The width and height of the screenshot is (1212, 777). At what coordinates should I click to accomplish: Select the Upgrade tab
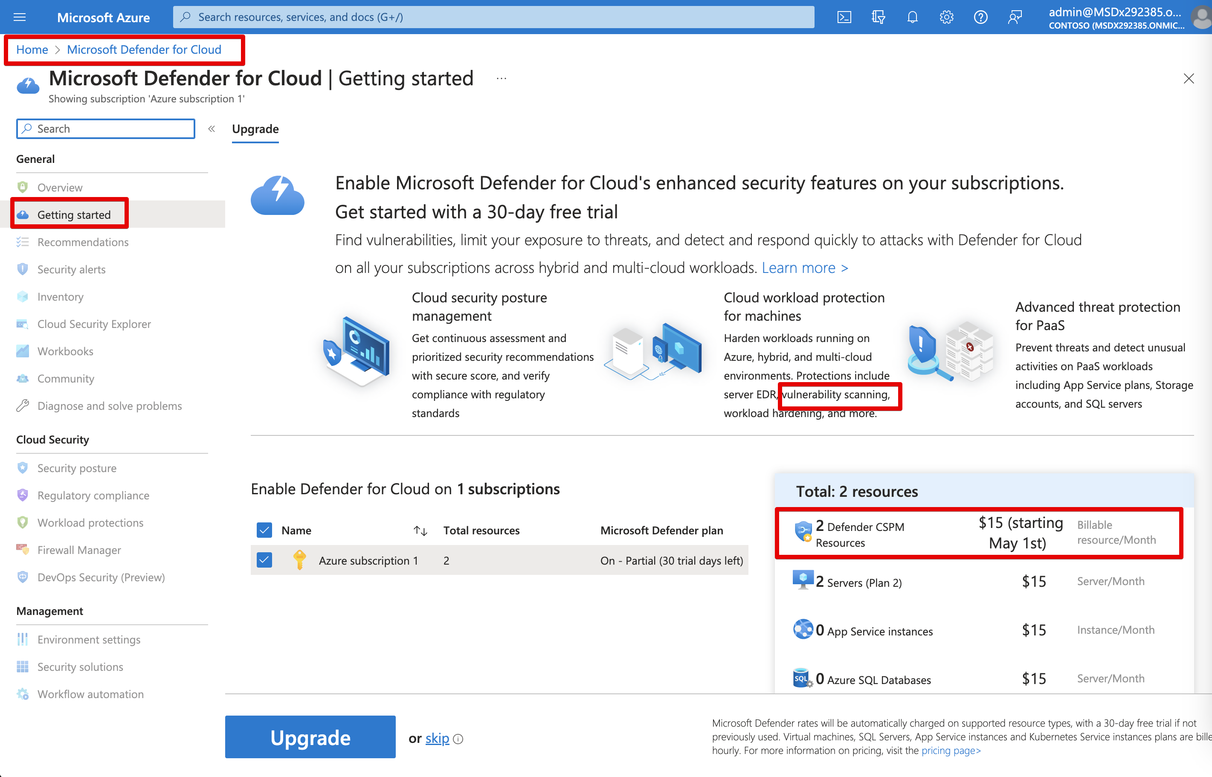[x=255, y=129]
